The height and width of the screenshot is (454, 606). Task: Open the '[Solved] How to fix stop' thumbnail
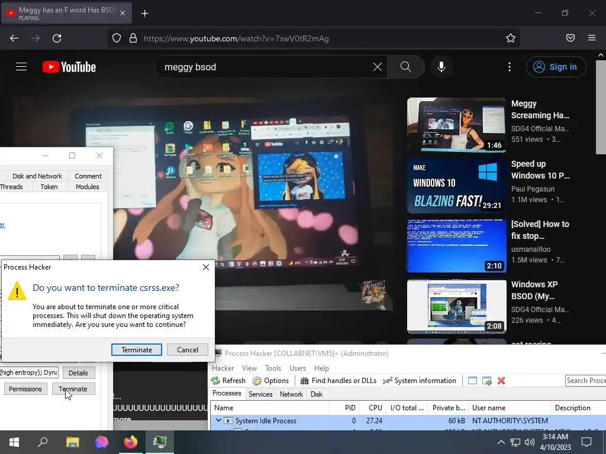pos(456,245)
